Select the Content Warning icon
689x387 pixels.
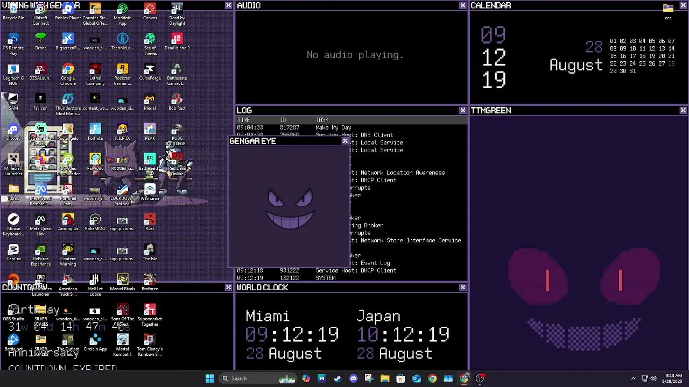coord(68,255)
